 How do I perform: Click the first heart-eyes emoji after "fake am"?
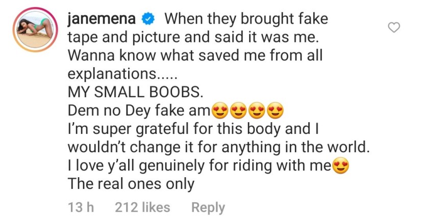click(220, 110)
